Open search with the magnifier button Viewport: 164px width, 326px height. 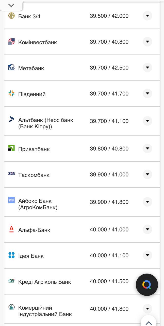[147, 284]
